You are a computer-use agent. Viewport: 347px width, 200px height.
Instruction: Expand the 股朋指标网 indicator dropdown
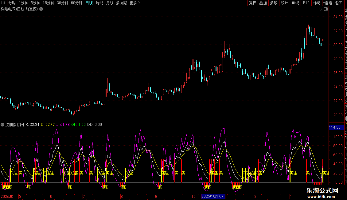pyautogui.click(x=3, y=125)
